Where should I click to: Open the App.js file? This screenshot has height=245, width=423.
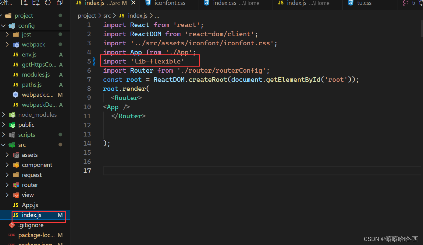[x=30, y=205]
